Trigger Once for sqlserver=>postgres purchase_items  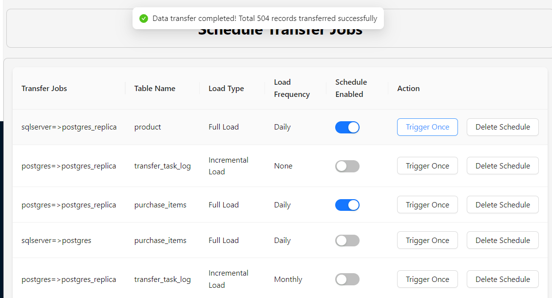click(427, 241)
